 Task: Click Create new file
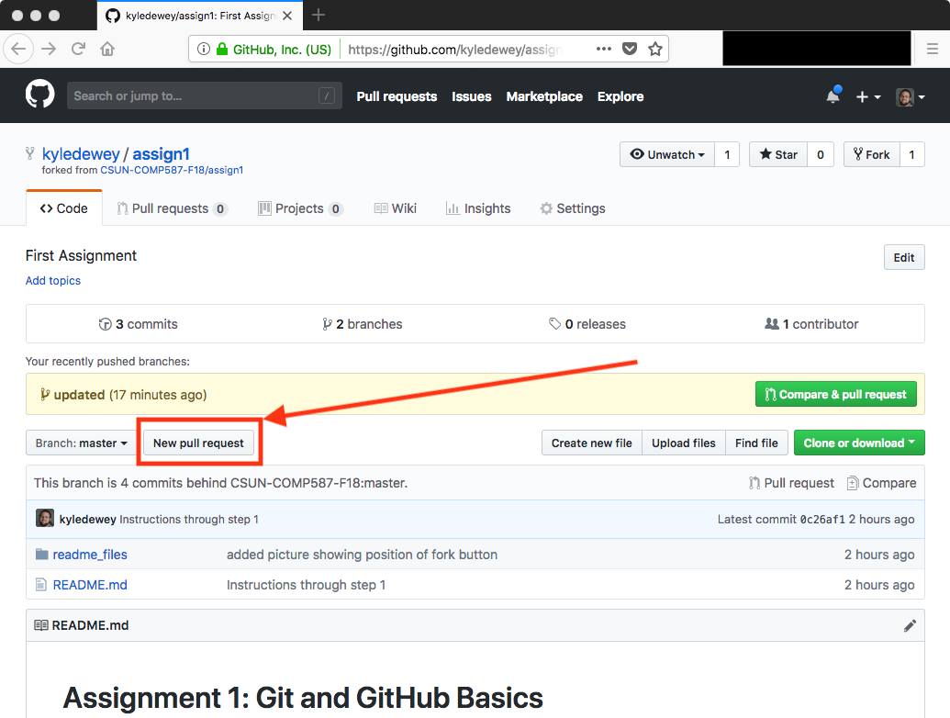pyautogui.click(x=591, y=443)
